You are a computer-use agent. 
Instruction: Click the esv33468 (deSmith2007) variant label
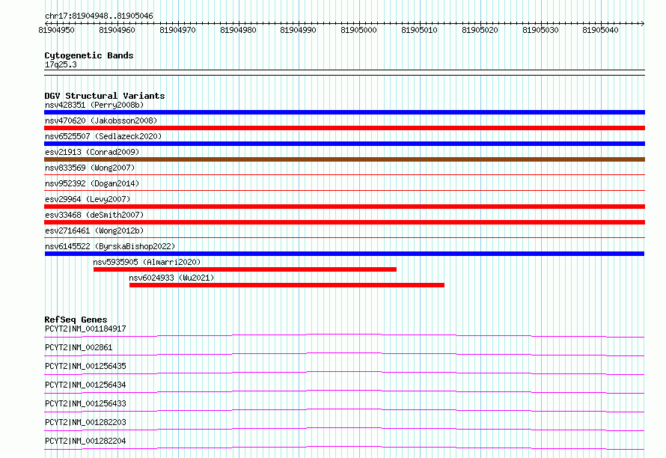[x=94, y=215]
